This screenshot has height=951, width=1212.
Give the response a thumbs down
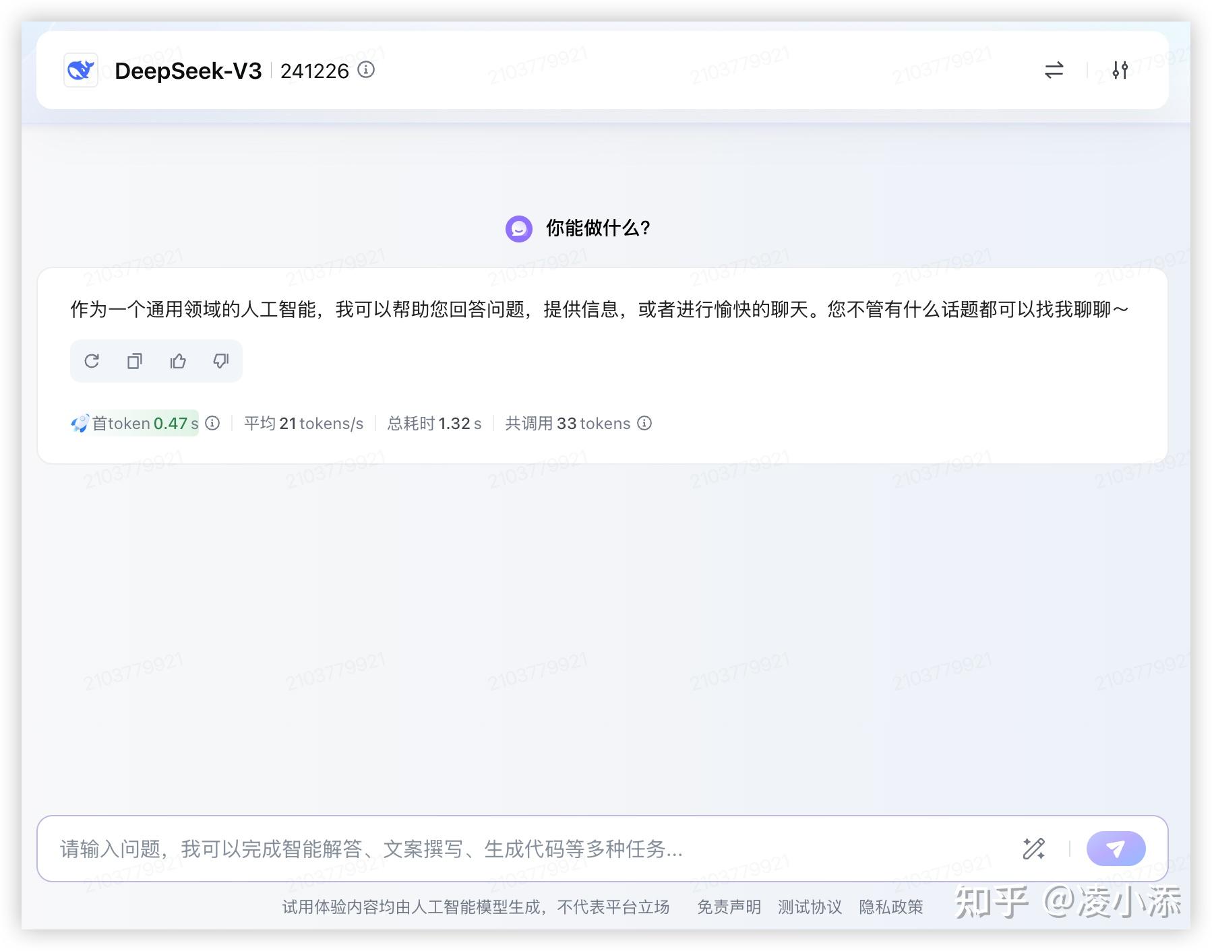221,361
